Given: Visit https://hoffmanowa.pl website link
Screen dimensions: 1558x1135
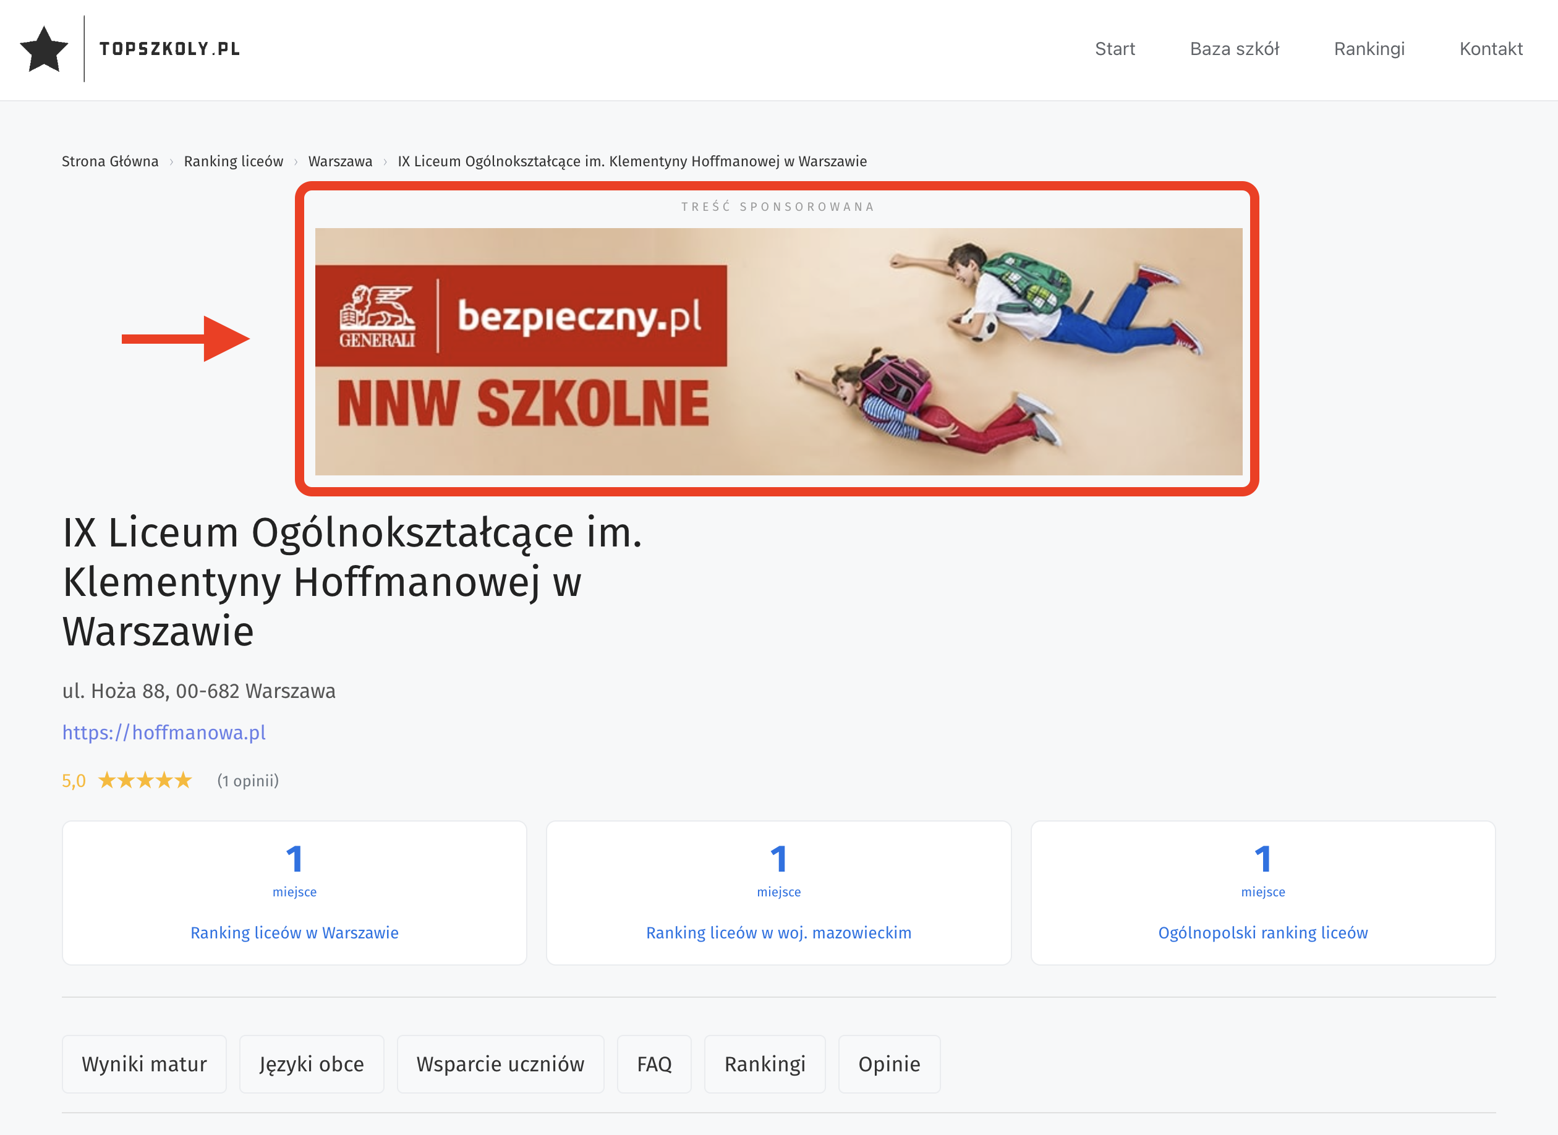Looking at the screenshot, I should point(163,733).
